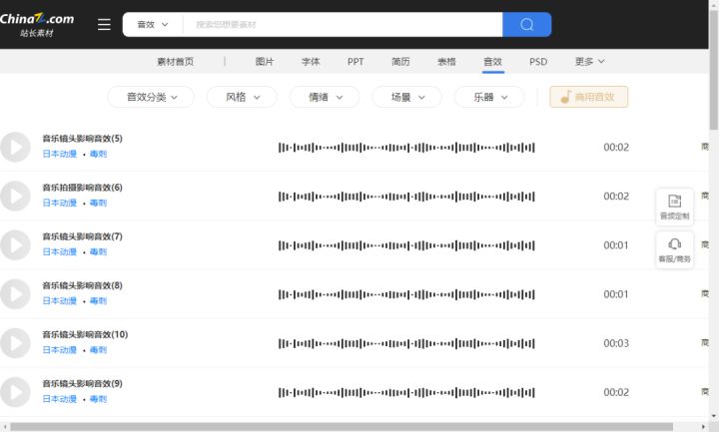Expand the 乐器 filter

[x=489, y=97]
